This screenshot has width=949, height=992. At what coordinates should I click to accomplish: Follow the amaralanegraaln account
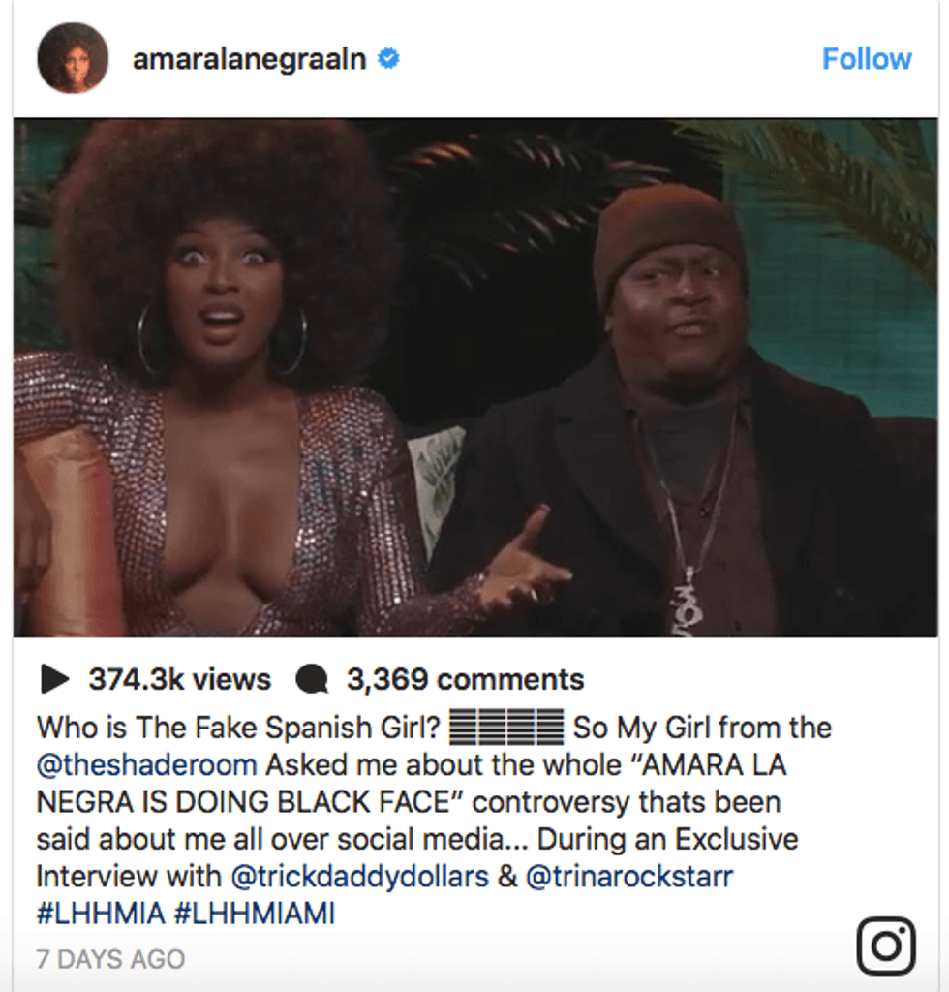tap(867, 59)
